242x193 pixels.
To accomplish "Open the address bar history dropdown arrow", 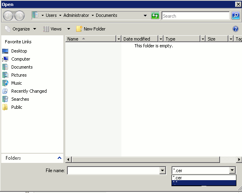I will 145,16.
